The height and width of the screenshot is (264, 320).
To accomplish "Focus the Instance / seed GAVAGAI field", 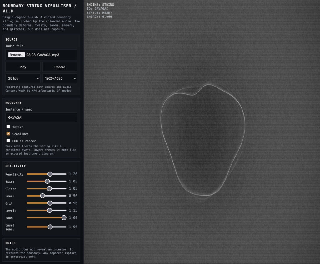I will (42, 117).
